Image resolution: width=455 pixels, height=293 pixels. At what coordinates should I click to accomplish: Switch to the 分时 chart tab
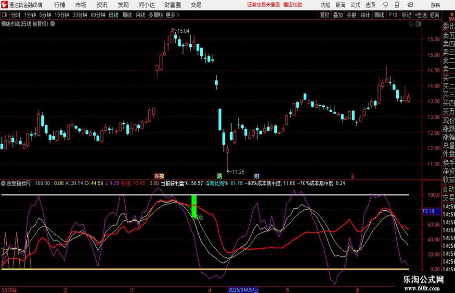15,15
